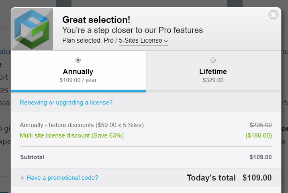Screen dimensions: 288x193
Task: Select the Lifetime billing radio button
Action: 213,60
